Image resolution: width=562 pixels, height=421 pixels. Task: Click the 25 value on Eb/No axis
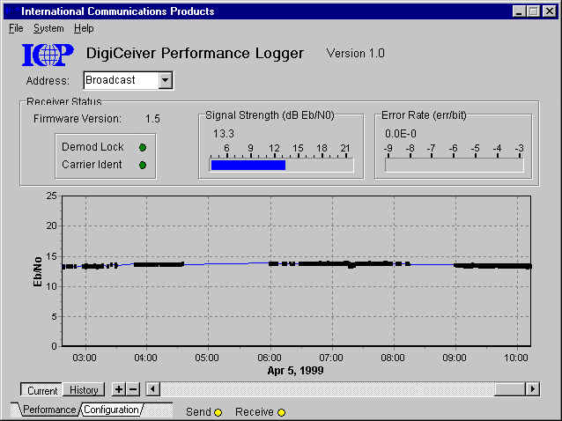[52, 196]
